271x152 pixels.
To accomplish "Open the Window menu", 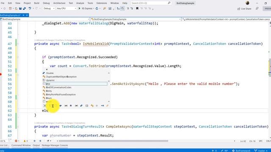I will (114, 3).
